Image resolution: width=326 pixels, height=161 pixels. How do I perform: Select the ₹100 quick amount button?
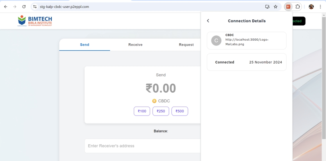(x=142, y=111)
